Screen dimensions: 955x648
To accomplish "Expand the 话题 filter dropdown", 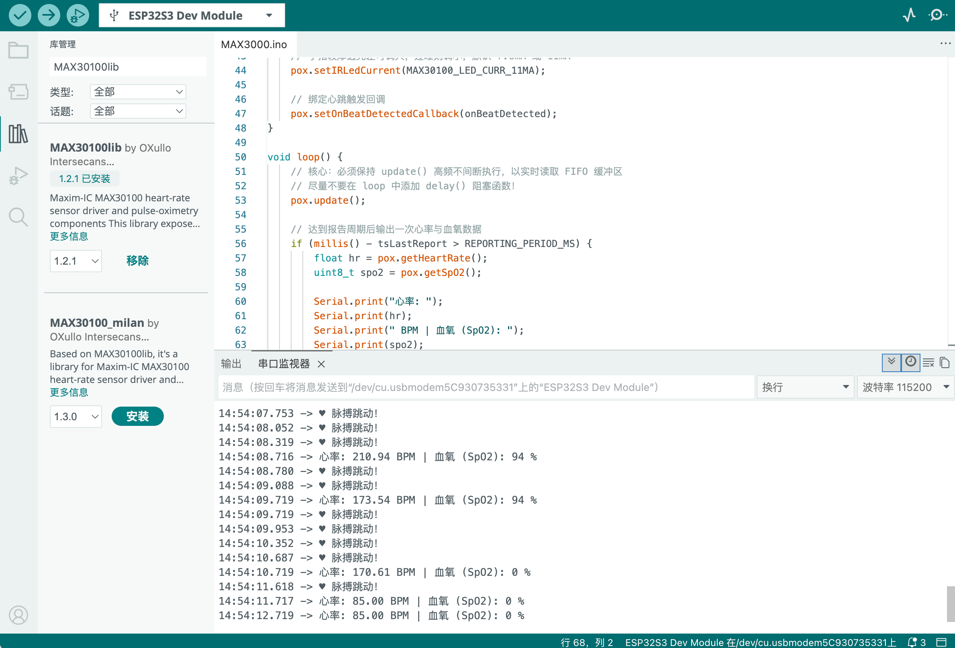I will point(138,111).
